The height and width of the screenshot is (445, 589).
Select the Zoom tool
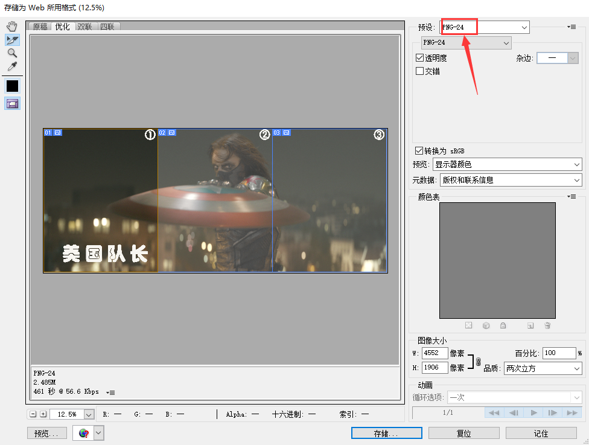(x=12, y=53)
